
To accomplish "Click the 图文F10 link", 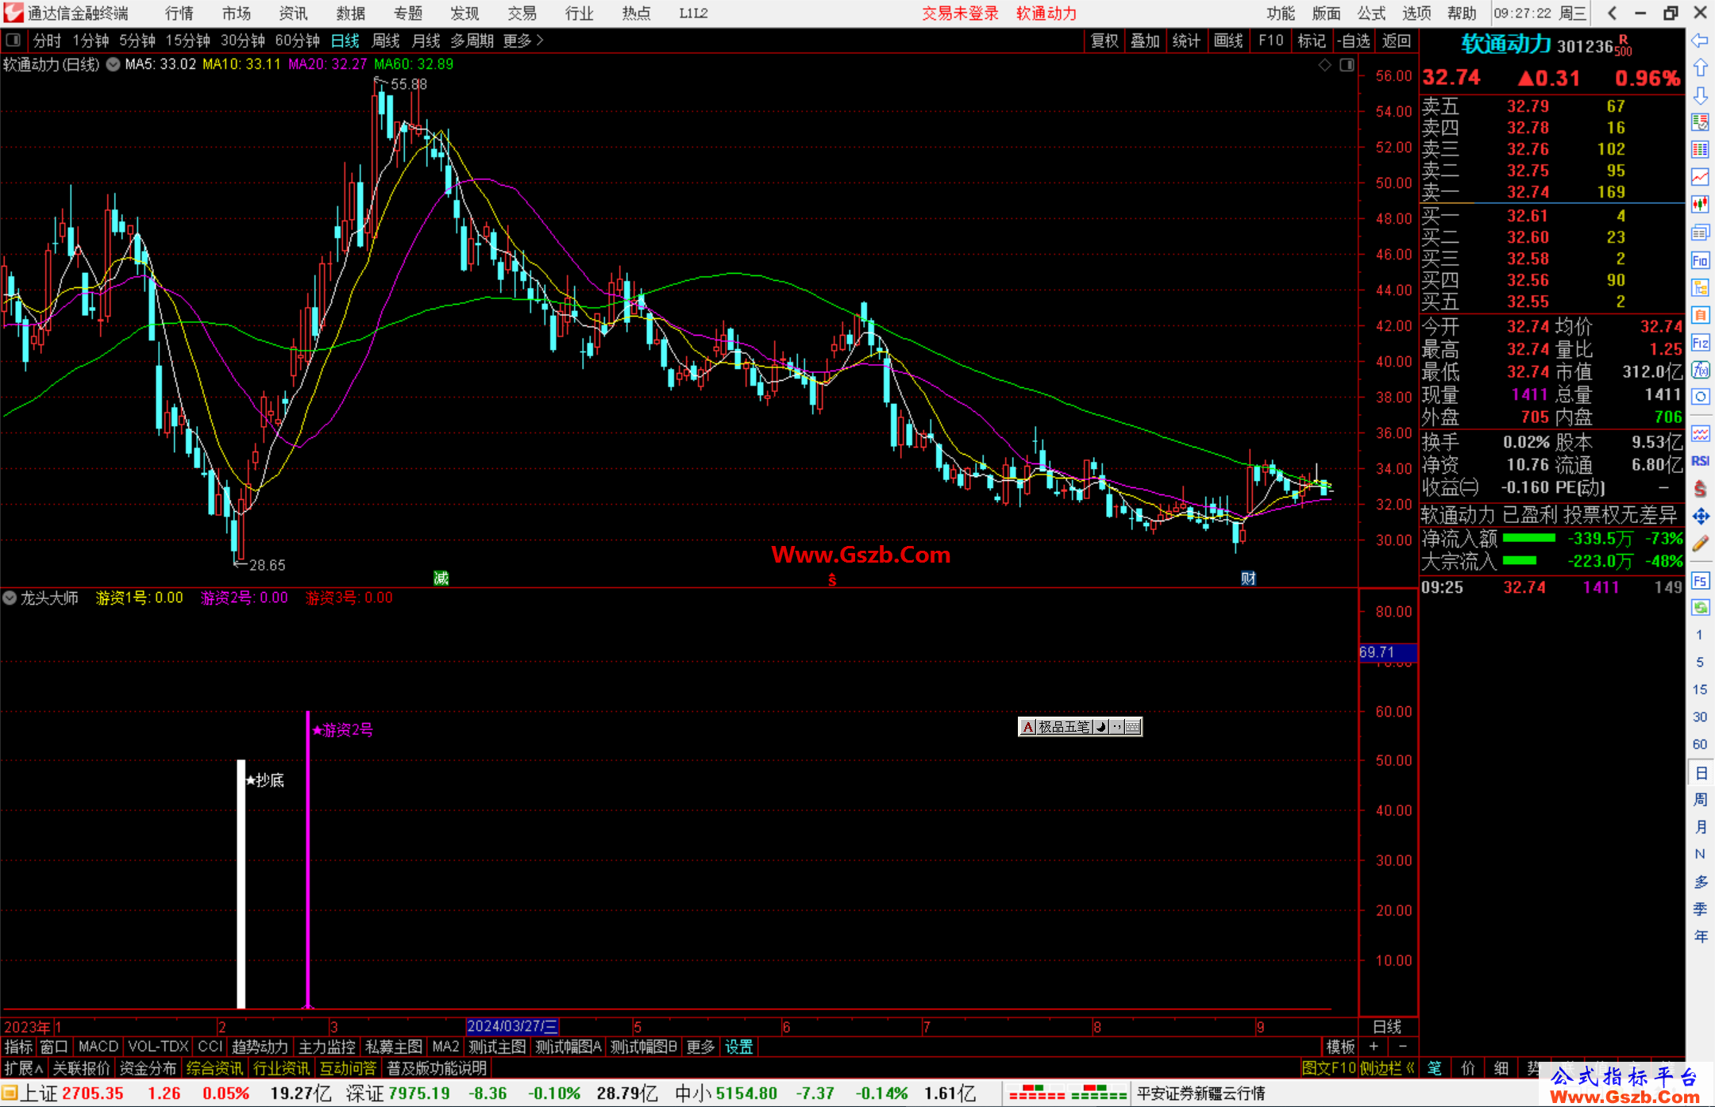I will 1329,1068.
